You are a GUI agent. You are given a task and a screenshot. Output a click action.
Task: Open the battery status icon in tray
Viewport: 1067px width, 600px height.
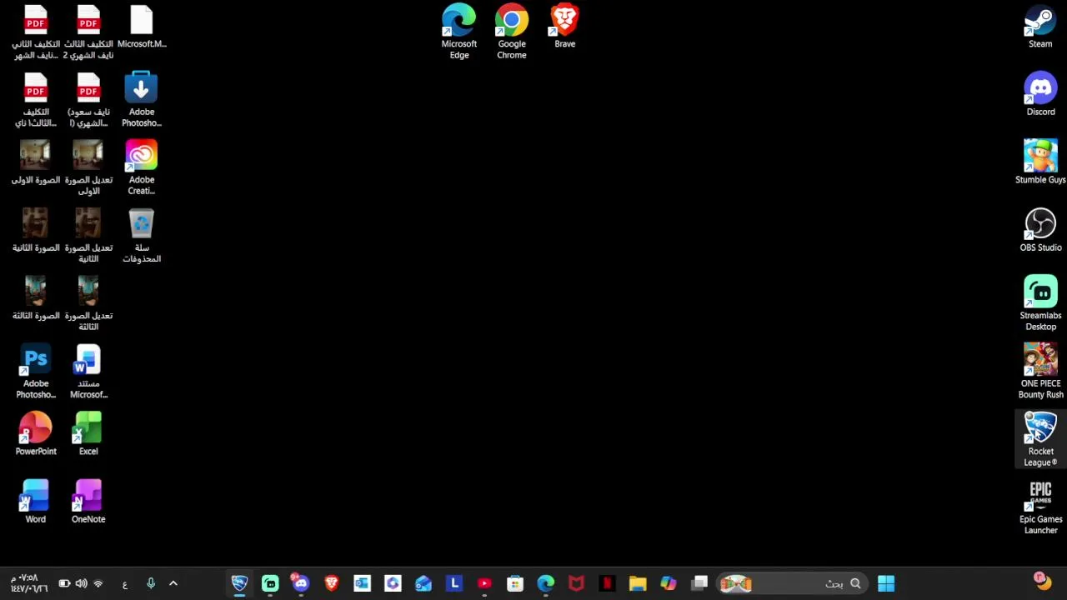click(64, 583)
